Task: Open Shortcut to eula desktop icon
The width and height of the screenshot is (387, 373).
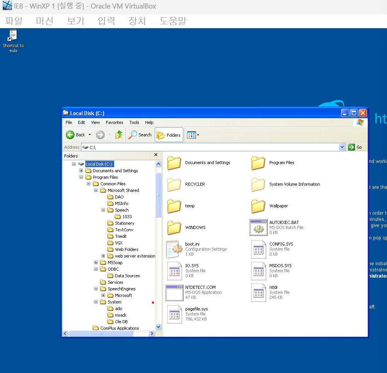Action: click(x=13, y=41)
